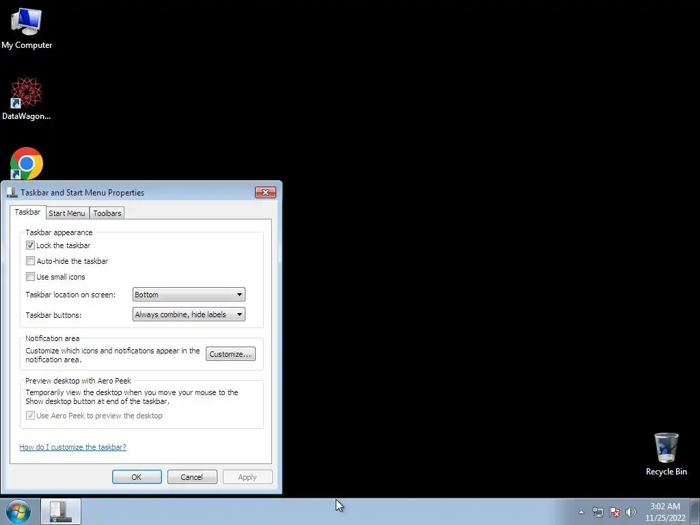
Task: Select the Google Chrome desktop shortcut
Action: click(27, 163)
